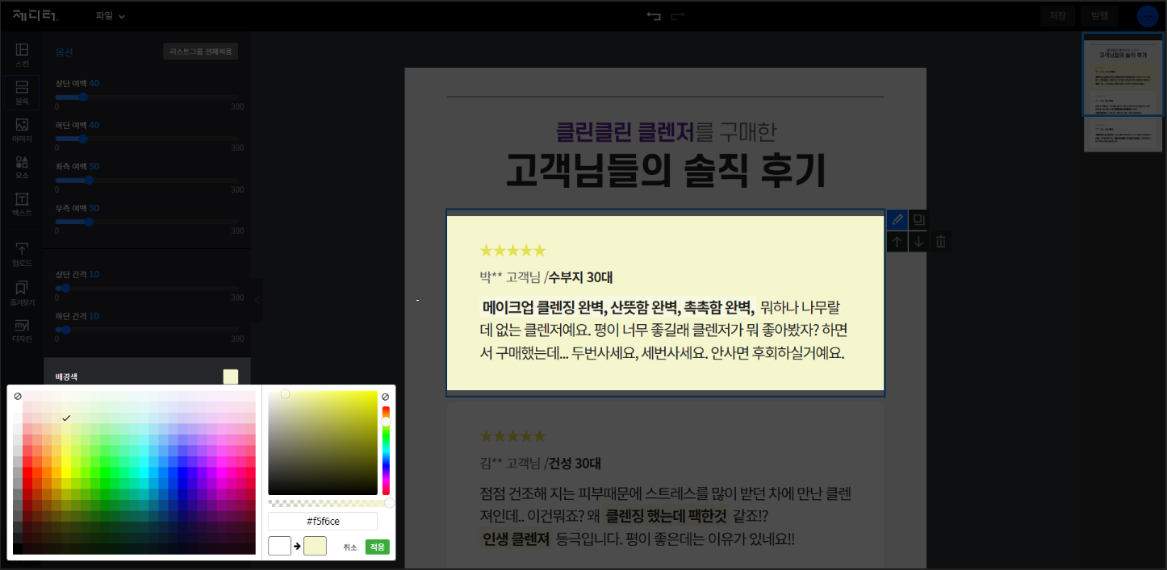Click the redo arrow in top bar
This screenshot has width=1167, height=570.
tap(678, 16)
